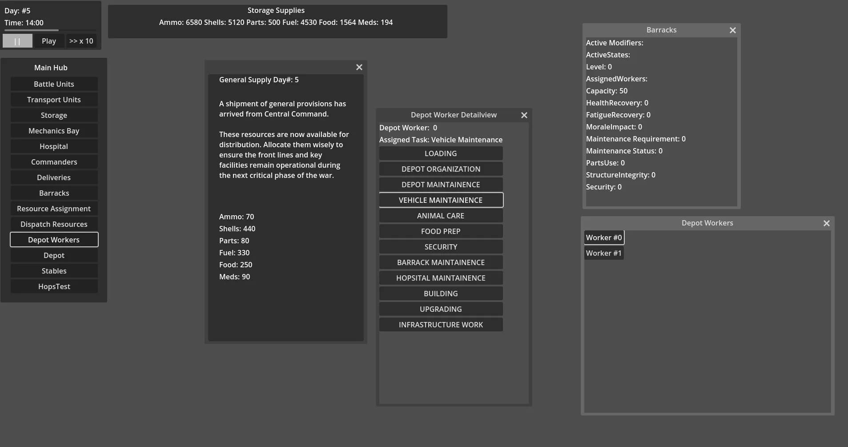The width and height of the screenshot is (848, 447).
Task: Click the Barracks window title bar
Action: pos(661,30)
